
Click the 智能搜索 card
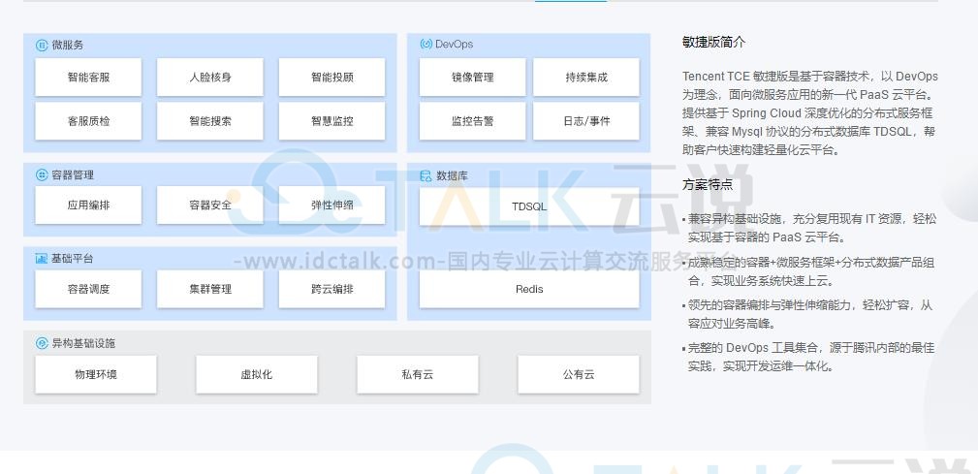tap(210, 121)
